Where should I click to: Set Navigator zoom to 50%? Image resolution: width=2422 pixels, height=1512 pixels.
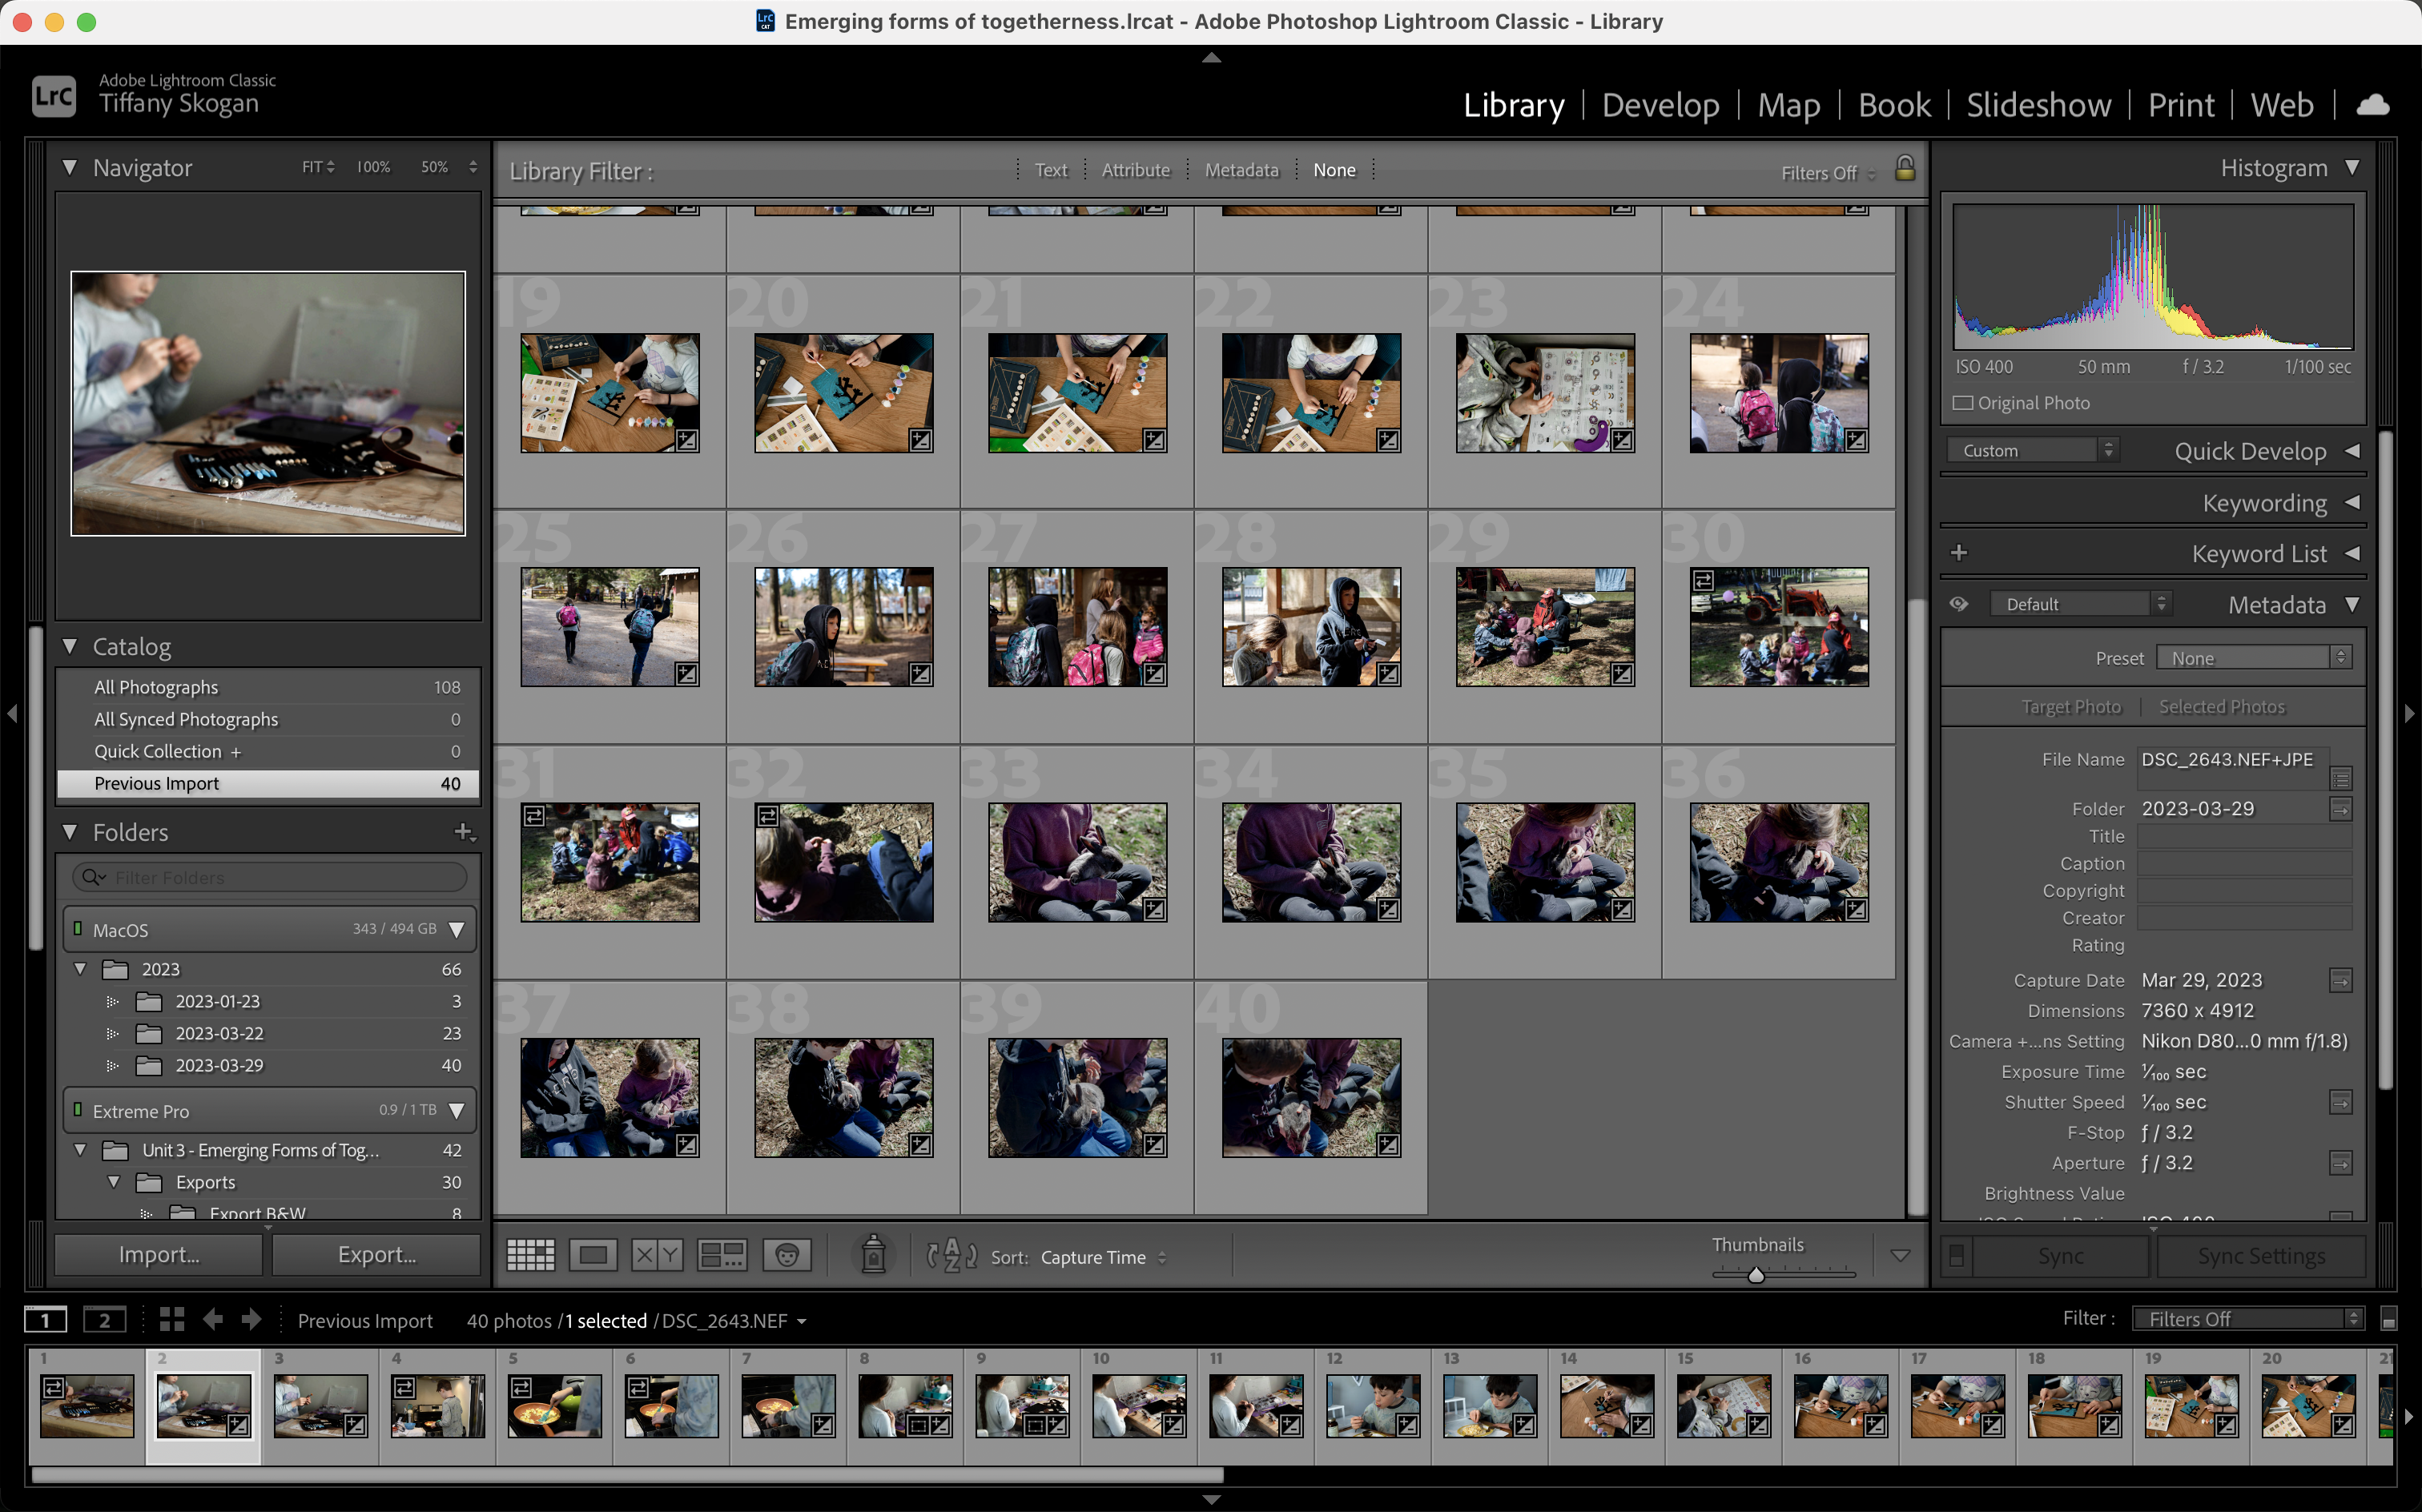click(434, 167)
